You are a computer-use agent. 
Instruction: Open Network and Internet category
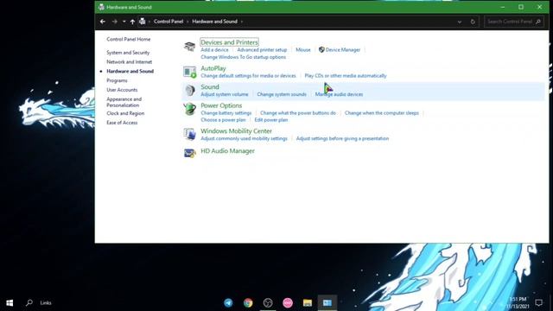[x=129, y=61]
